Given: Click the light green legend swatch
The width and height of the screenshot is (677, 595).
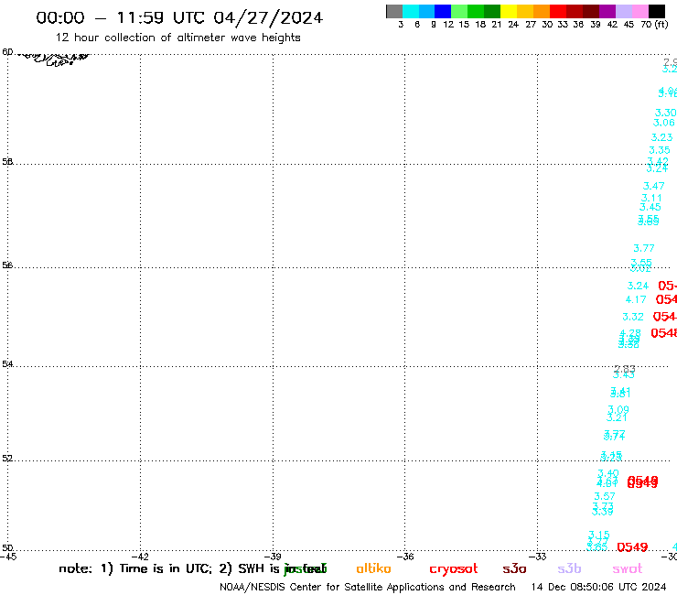Looking at the screenshot, I should click(x=459, y=11).
